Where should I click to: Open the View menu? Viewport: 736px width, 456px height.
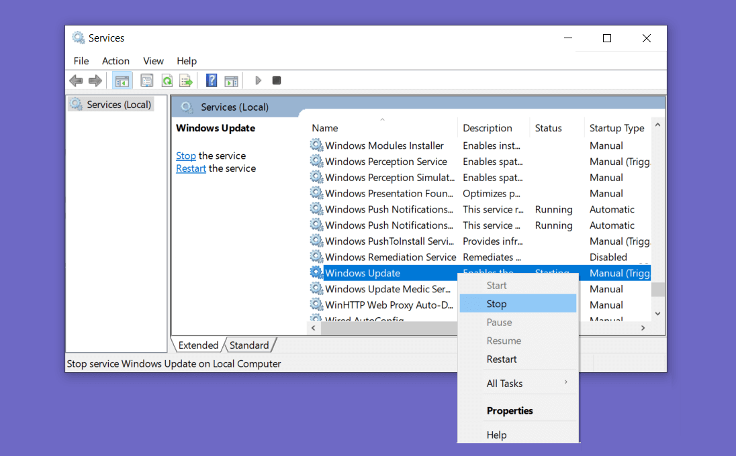coord(153,61)
